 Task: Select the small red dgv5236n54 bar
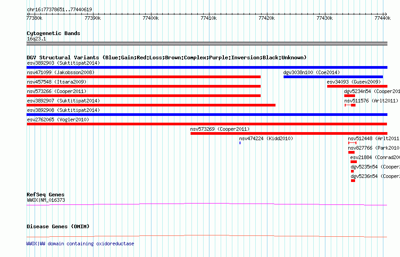353,181
